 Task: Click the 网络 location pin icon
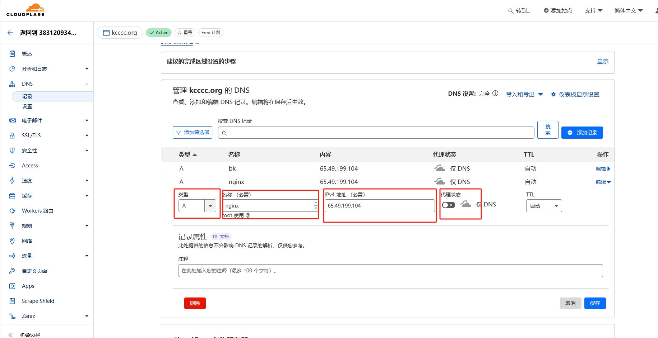12,241
